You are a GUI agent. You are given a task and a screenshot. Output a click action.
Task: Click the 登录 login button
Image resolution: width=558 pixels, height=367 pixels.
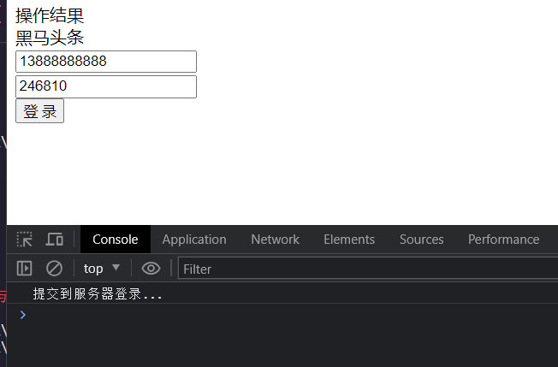(x=40, y=111)
